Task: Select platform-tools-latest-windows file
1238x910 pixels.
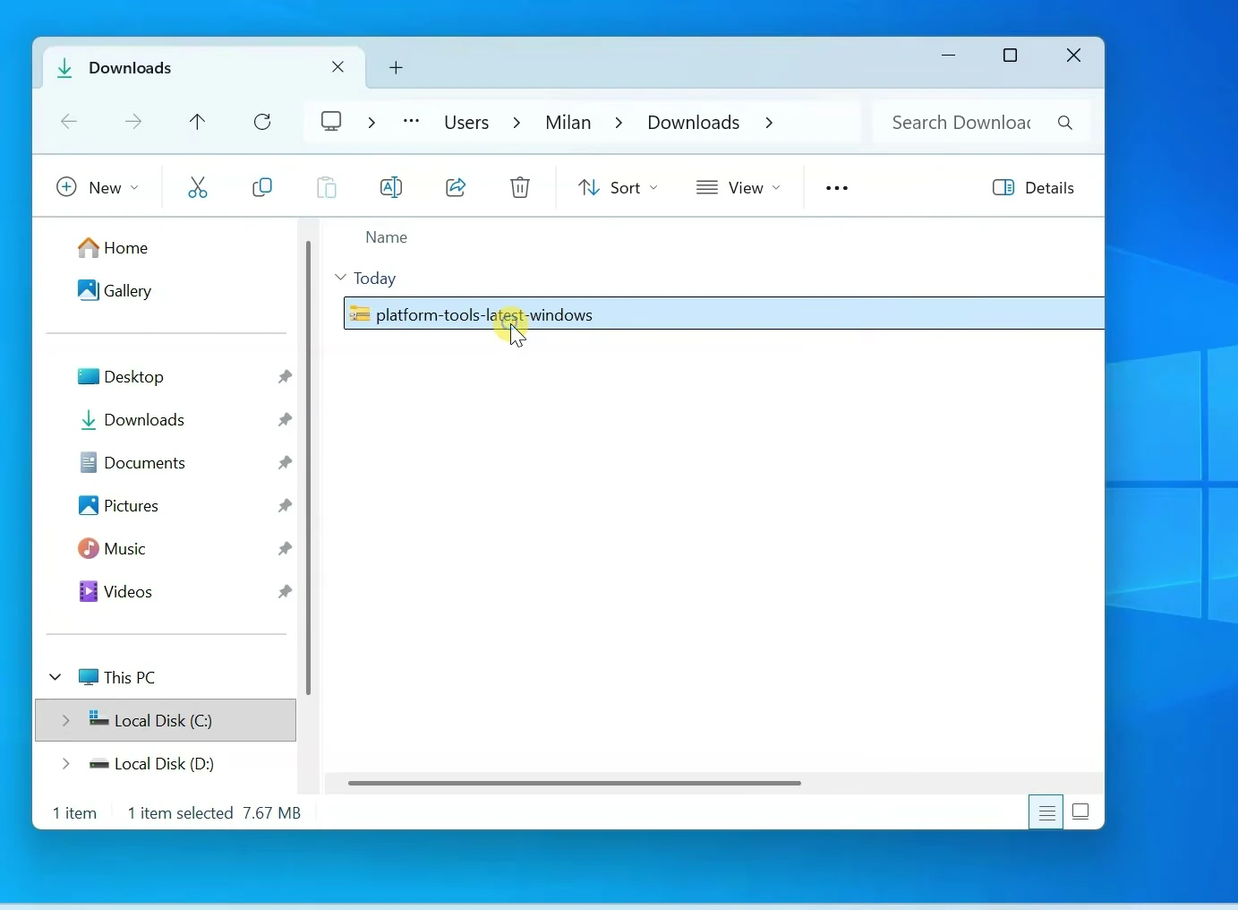Action: click(724, 314)
